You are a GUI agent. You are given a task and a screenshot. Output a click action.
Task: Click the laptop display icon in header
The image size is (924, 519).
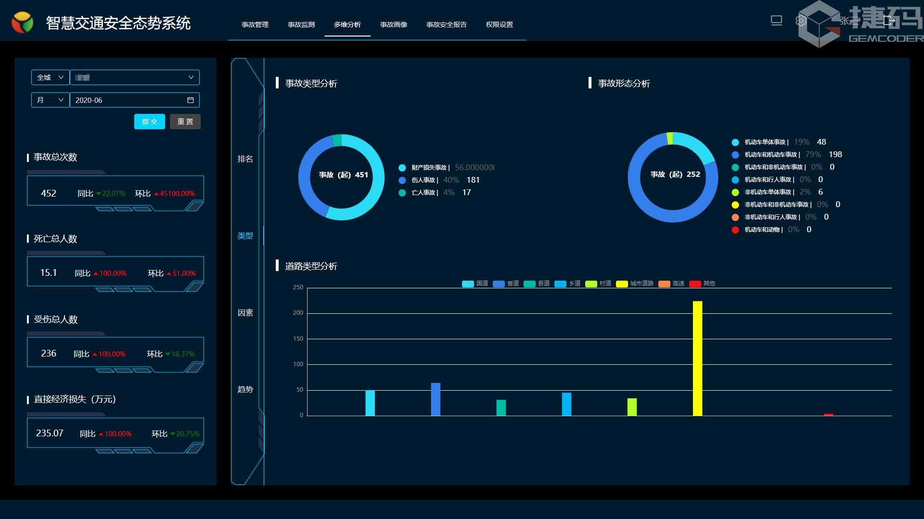coord(776,21)
